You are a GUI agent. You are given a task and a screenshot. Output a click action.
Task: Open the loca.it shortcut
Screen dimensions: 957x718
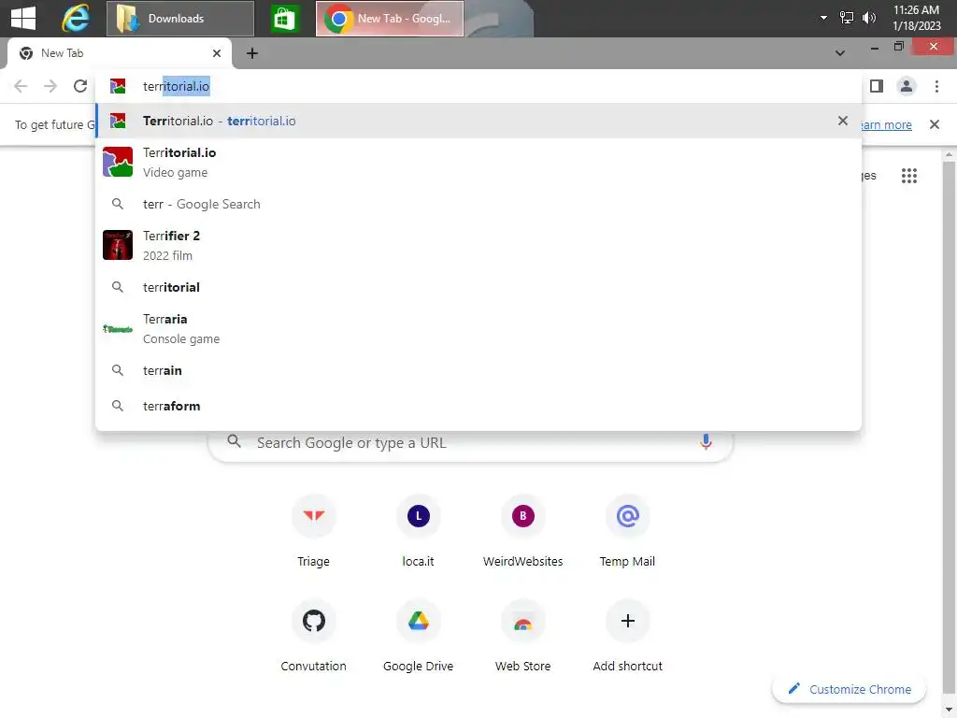[418, 531]
